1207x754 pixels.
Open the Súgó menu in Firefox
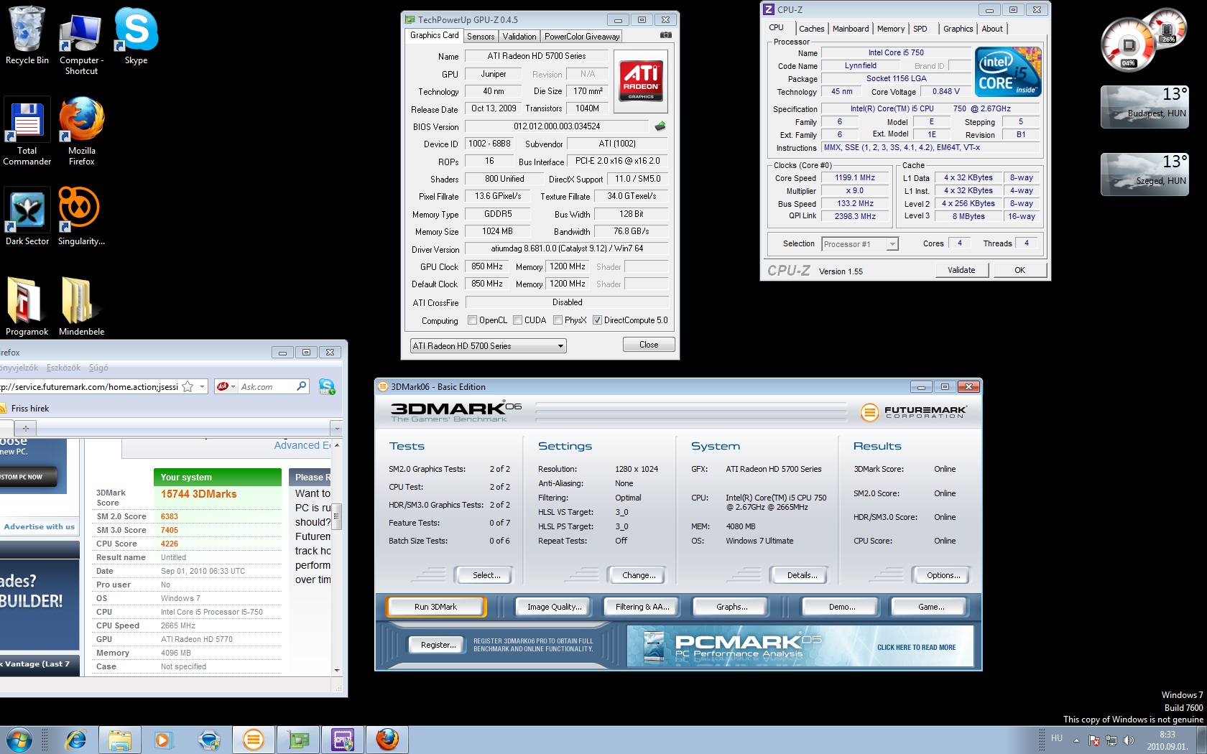[x=98, y=368]
